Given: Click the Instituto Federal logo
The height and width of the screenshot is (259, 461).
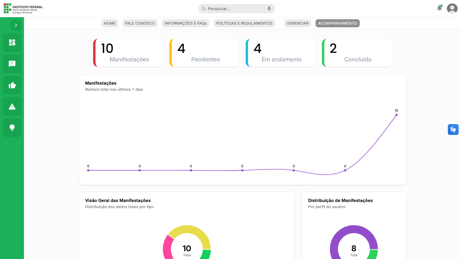Looking at the screenshot, I should click(23, 9).
